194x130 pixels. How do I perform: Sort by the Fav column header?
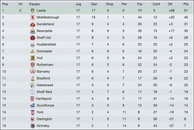[140, 4]
